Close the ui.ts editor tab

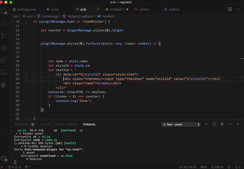[98, 9]
